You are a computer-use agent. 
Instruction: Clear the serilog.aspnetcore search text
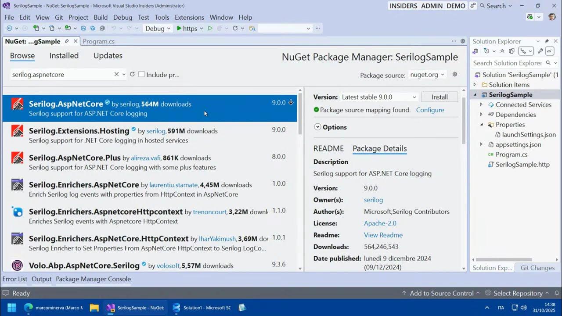coord(116,74)
